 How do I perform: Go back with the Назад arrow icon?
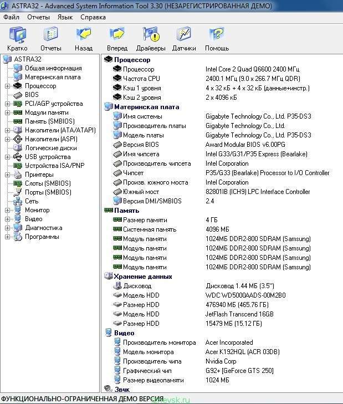click(x=84, y=34)
